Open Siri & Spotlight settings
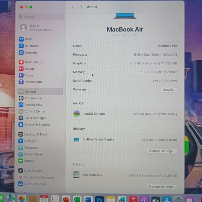The height and width of the screenshot is (202, 202). [x=35, y=118]
